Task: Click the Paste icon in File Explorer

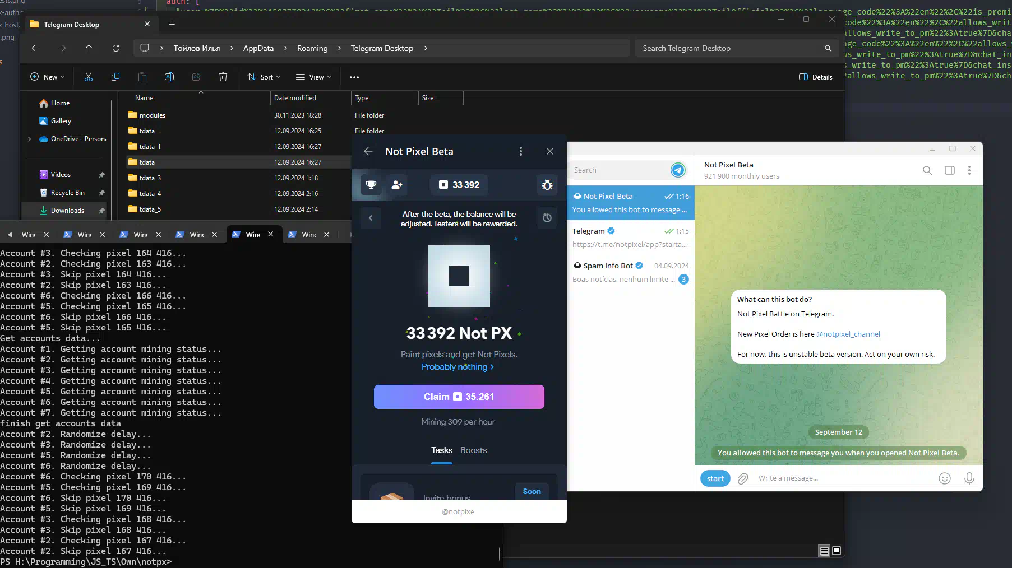Action: coord(142,77)
